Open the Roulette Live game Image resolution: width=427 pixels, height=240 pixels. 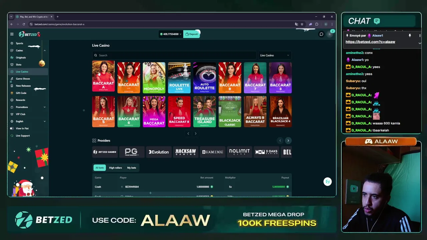[179, 78]
